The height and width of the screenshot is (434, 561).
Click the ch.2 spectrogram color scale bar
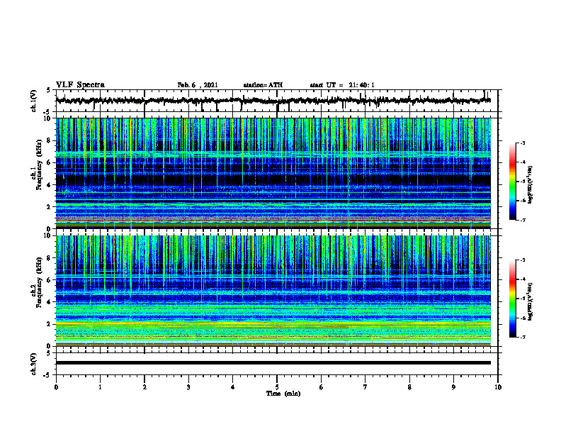[x=513, y=299]
